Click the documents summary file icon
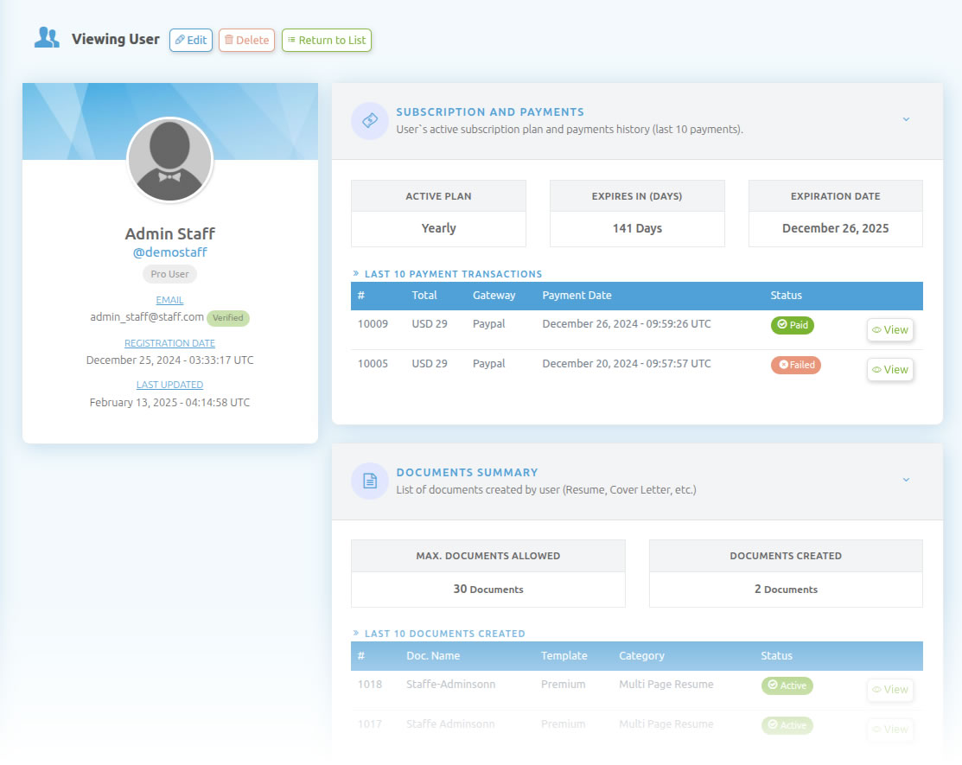The width and height of the screenshot is (962, 765). coord(370,481)
